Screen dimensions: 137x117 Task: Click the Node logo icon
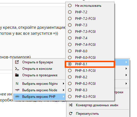[x=17, y=90]
